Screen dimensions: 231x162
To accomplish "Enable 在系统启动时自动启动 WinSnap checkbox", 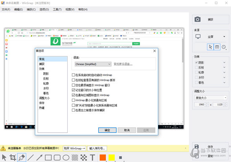I will tap(73, 75).
